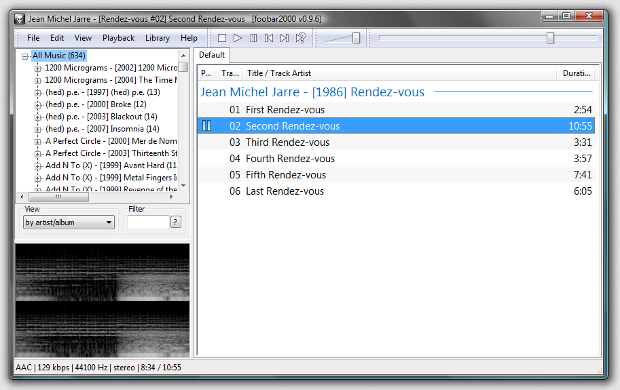Select track 03 Third Rendez-vous
Screen dimensions: 620x390
[x=396, y=142]
